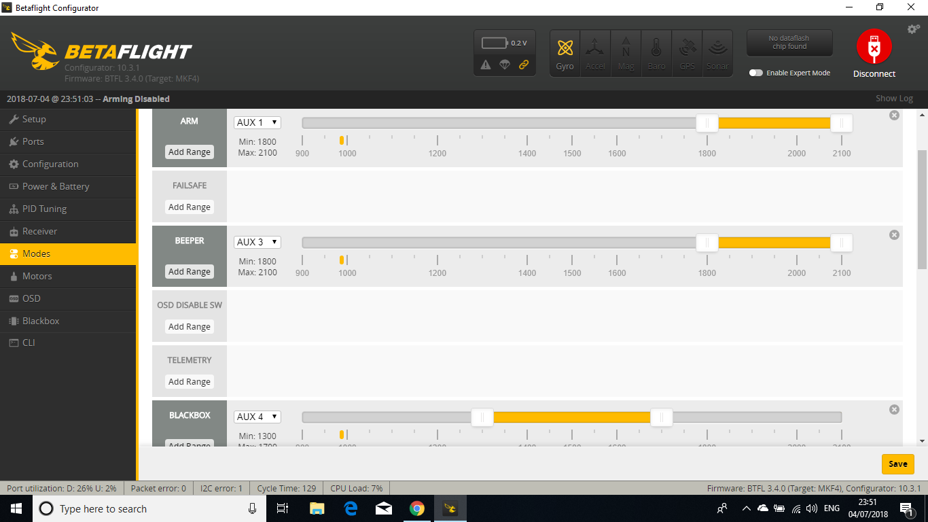Toggle Enable Expert Mode switch
The image size is (928, 522).
pos(756,73)
